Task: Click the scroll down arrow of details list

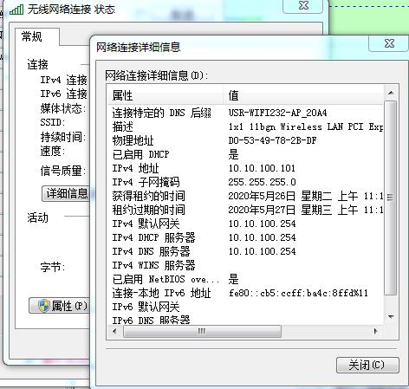Action: coord(391,317)
